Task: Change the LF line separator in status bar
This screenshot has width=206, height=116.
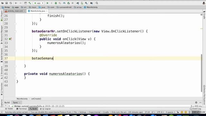Action: click(x=153, y=112)
